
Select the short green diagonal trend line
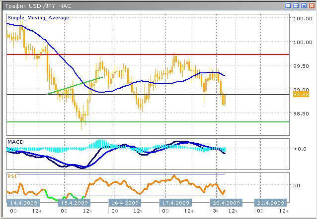coord(75,85)
